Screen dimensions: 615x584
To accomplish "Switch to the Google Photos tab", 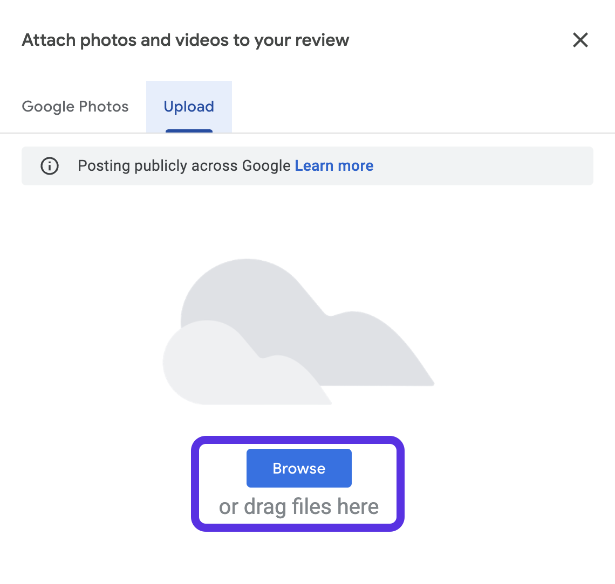I will tap(76, 107).
